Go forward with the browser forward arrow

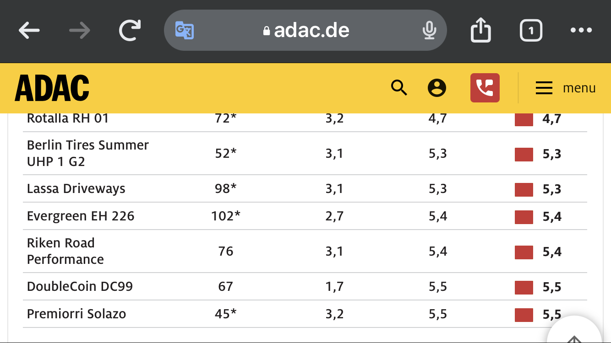(80, 31)
